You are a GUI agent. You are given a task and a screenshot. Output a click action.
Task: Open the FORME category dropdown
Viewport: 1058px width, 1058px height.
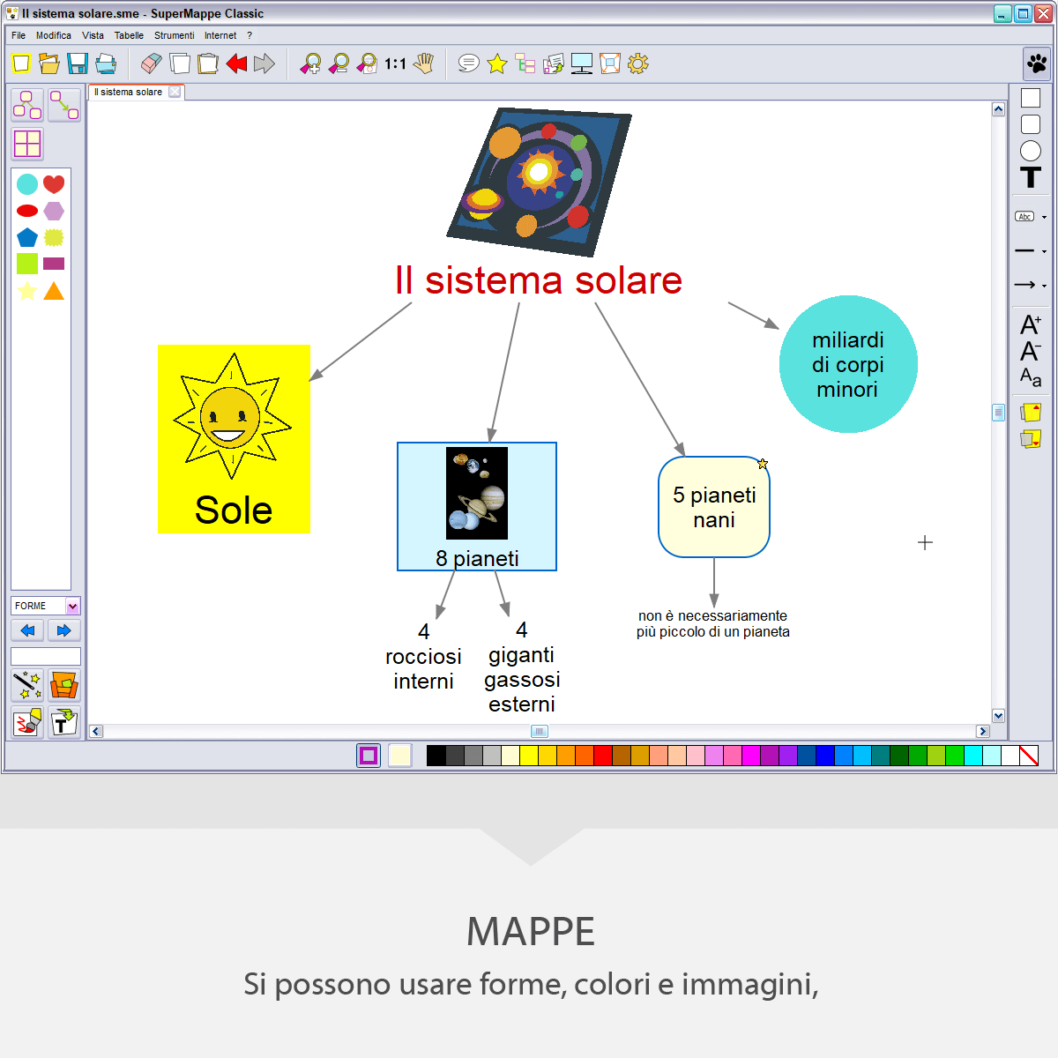click(72, 606)
